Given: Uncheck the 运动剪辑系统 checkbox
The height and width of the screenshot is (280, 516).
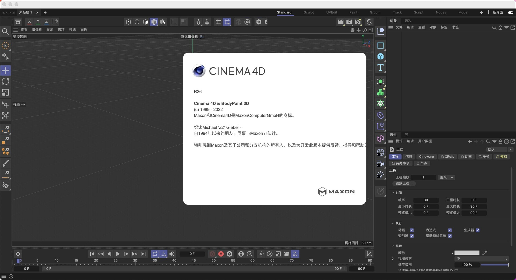Looking at the screenshot, I should click(450, 236).
